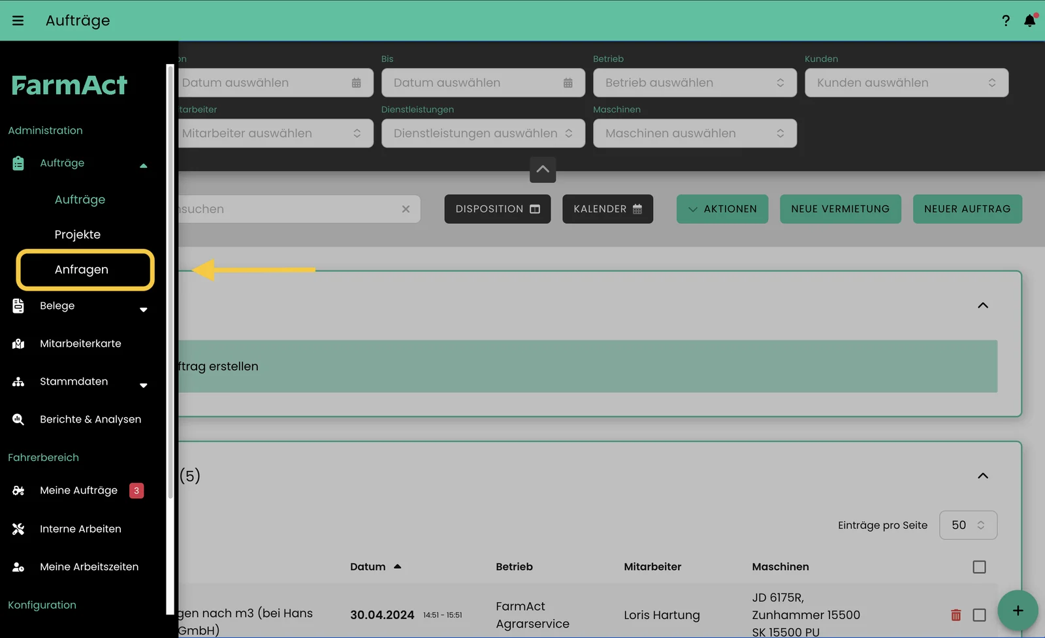Collapse the filter panel with the up chevron

click(x=543, y=169)
